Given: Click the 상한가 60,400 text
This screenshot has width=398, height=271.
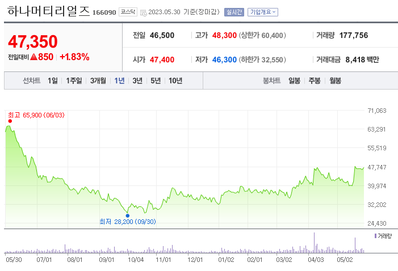Looking at the screenshot, I should pos(262,35).
